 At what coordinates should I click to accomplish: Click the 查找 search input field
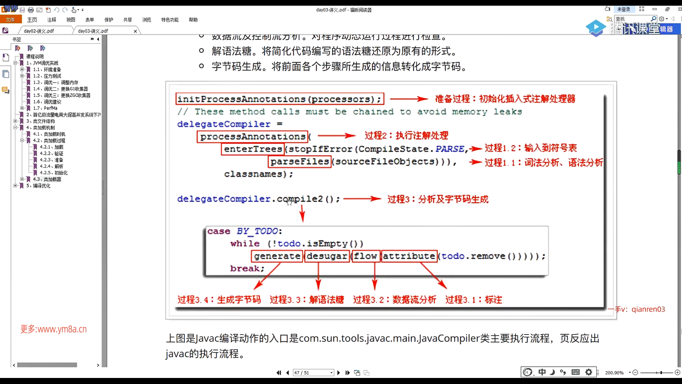pos(632,19)
